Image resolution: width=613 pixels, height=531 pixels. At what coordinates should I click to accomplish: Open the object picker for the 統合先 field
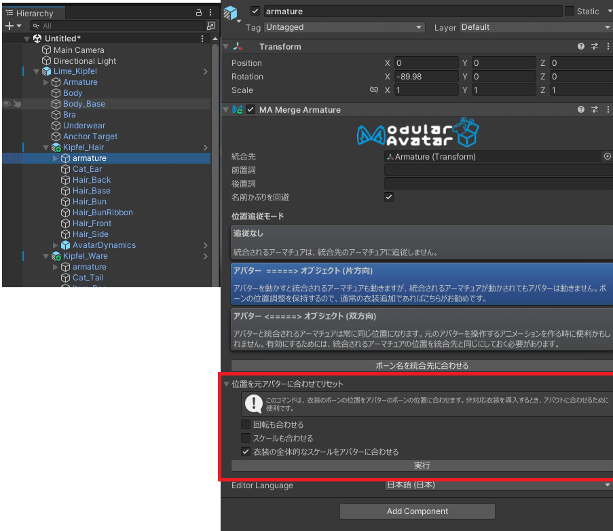(x=606, y=156)
